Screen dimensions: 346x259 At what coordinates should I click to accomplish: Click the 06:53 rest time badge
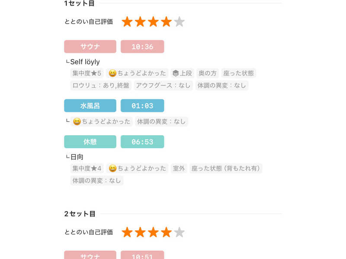(142, 142)
